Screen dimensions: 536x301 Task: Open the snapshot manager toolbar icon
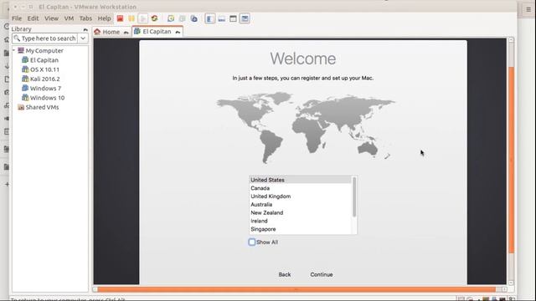click(193, 18)
